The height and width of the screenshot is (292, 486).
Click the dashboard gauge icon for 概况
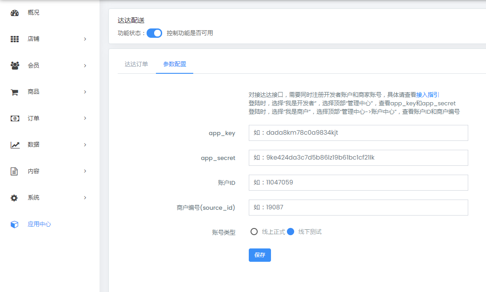(x=15, y=13)
